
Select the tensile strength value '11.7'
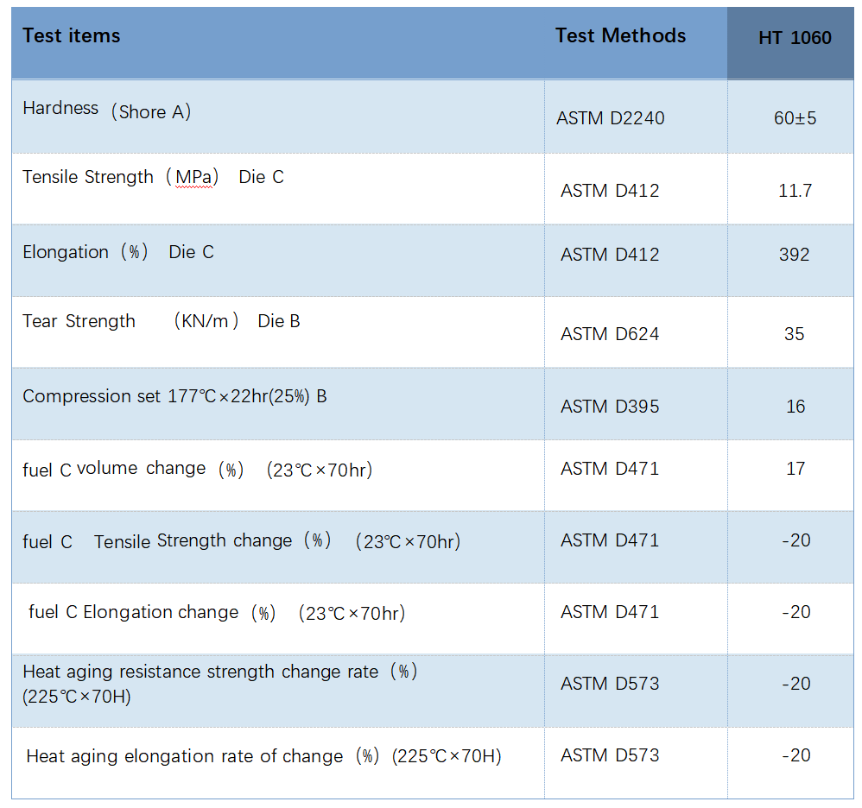click(795, 191)
